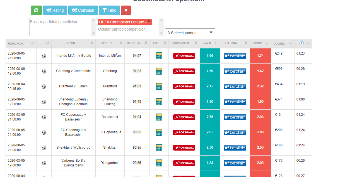Screen dimensions: 345x177
Task: Open calculator for Goteborg v Ostersunds
Action: [159, 71]
